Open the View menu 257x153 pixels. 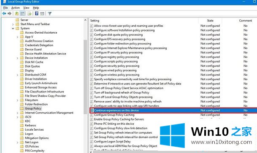[x=26, y=8]
